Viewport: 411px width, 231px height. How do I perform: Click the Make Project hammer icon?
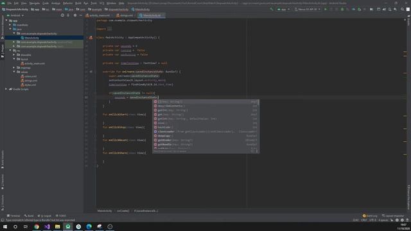(272, 9)
